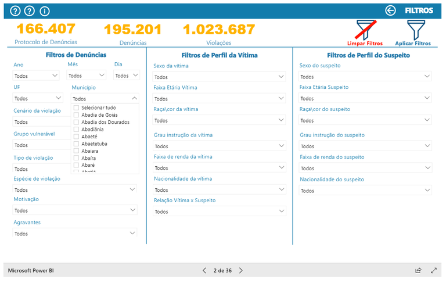Viewport: 446px width, 283px height.
Task: Toggle the Abadiânia municipality checkbox
Action: pos(76,129)
